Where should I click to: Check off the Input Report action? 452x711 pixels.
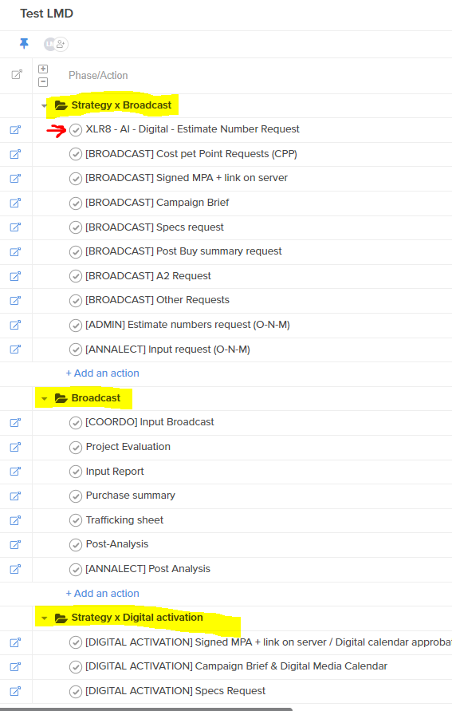[76, 472]
